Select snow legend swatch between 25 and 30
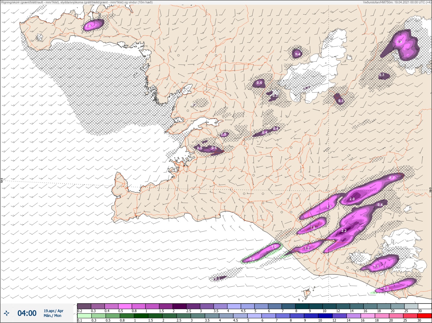The height and width of the screenshot is (323, 432). [412, 306]
